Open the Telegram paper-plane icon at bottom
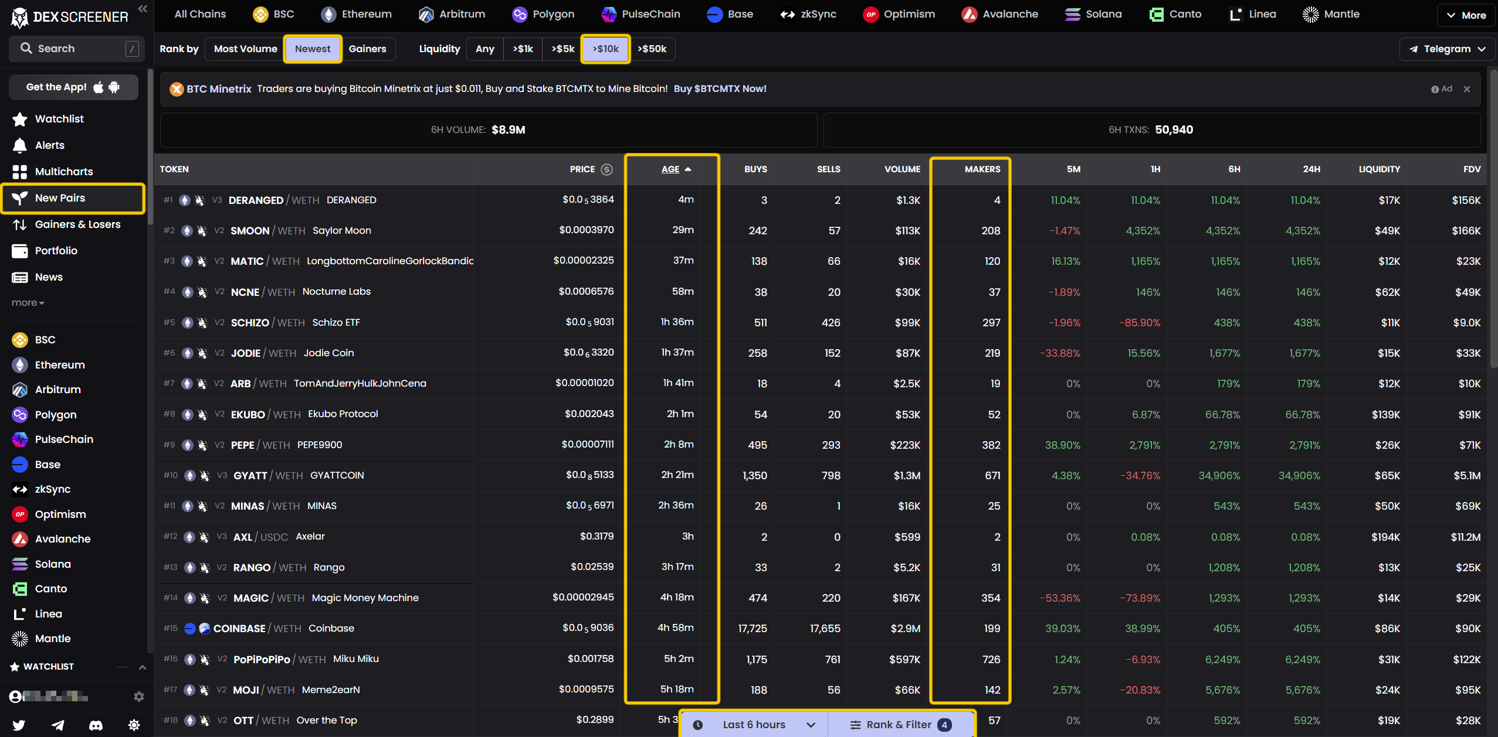 click(57, 725)
